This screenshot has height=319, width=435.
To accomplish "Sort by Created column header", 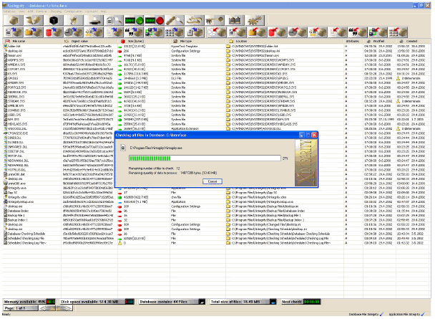I will coord(413,41).
